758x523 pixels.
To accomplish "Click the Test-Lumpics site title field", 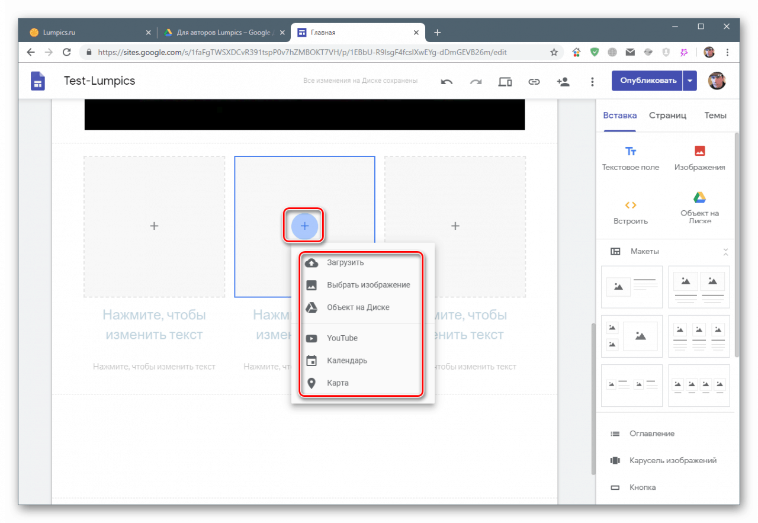I will pos(99,81).
